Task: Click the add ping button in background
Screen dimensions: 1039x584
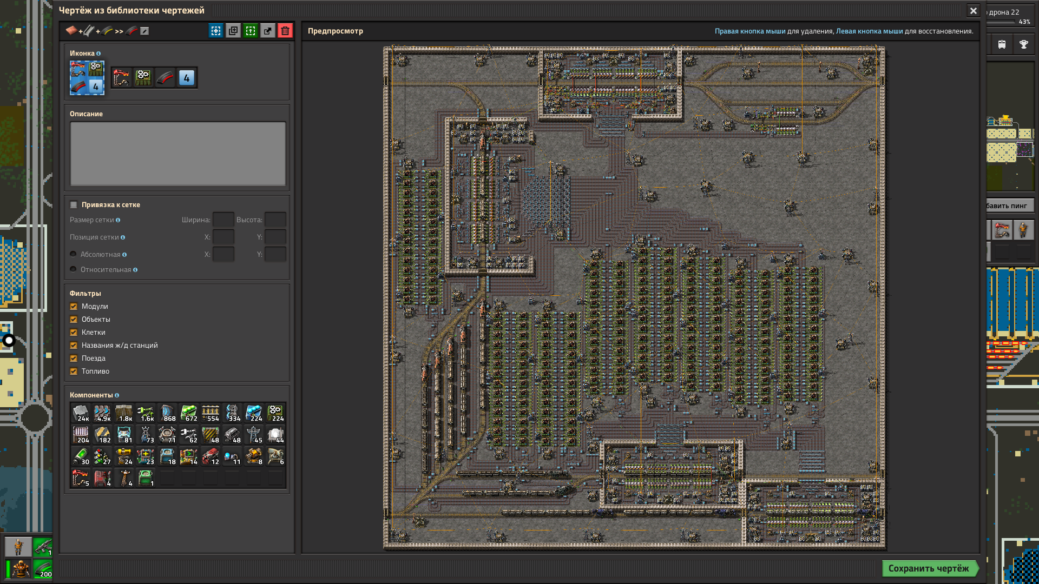Action: (x=1009, y=205)
